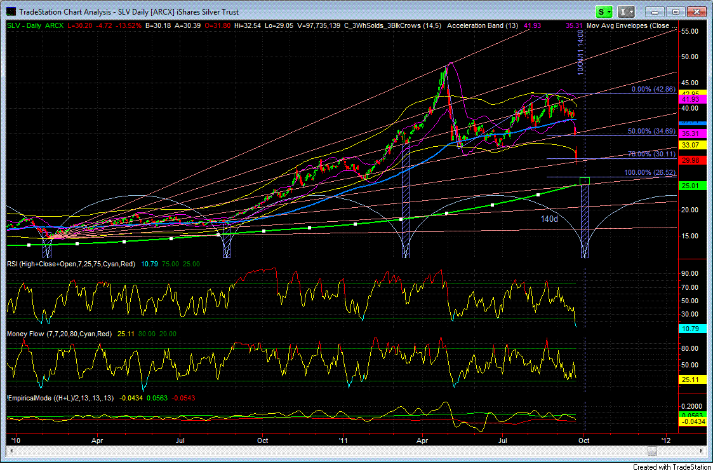This screenshot has width=713, height=471.
Task: Click the bid 'B=30.18' value
Action: coord(159,26)
